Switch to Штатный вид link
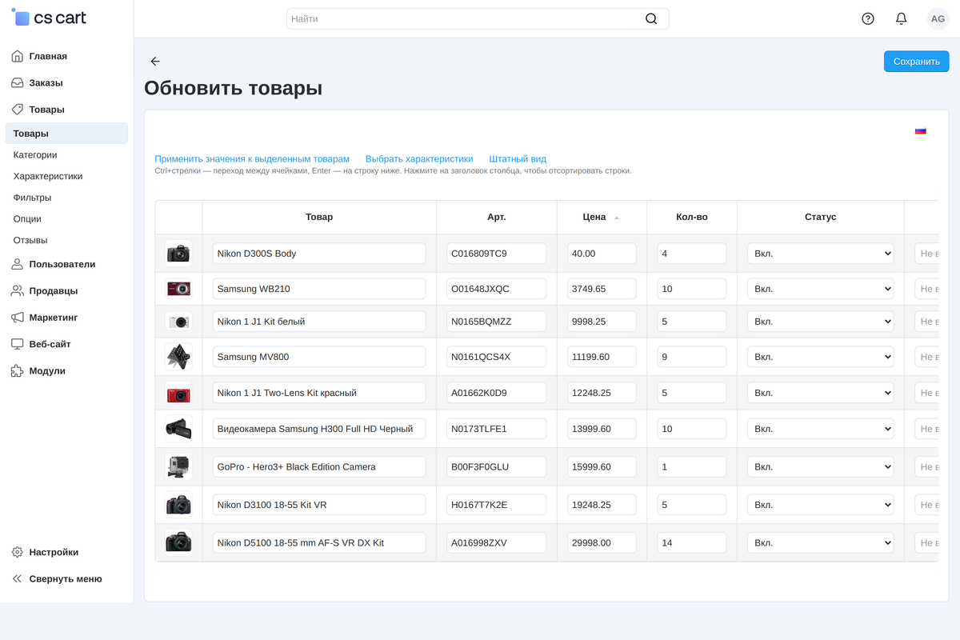 click(518, 159)
